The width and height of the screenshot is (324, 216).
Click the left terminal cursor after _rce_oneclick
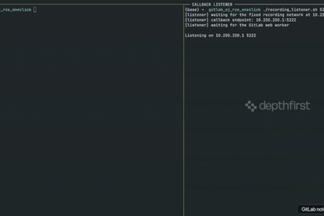point(35,10)
